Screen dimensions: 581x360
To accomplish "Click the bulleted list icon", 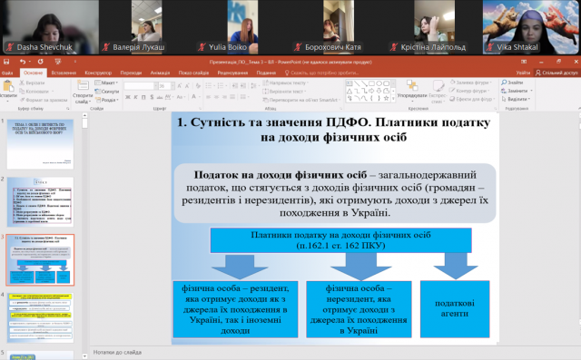I will click(210, 86).
